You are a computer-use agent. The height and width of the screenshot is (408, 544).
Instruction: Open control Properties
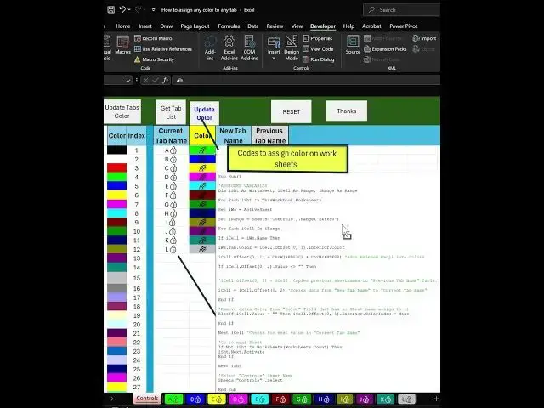(x=317, y=38)
